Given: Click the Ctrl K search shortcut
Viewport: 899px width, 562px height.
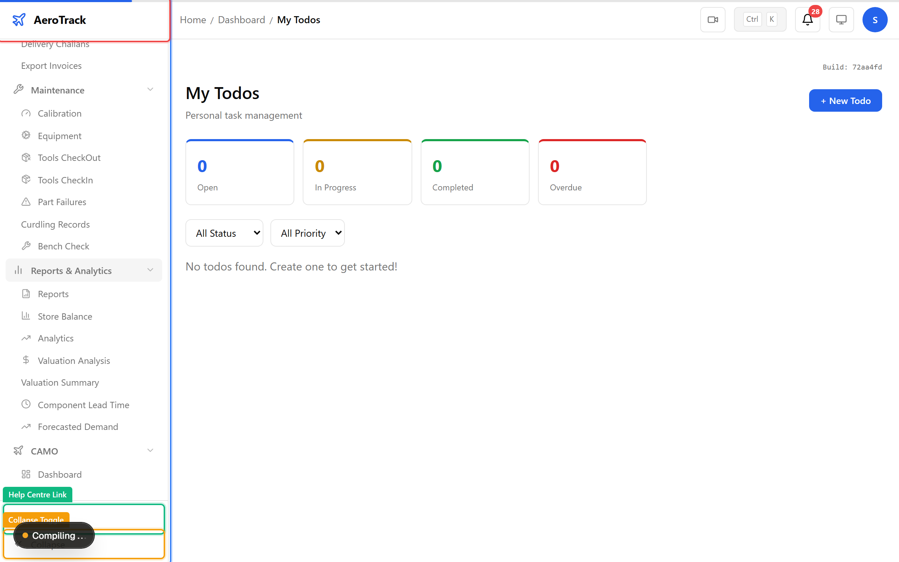Looking at the screenshot, I should point(760,19).
